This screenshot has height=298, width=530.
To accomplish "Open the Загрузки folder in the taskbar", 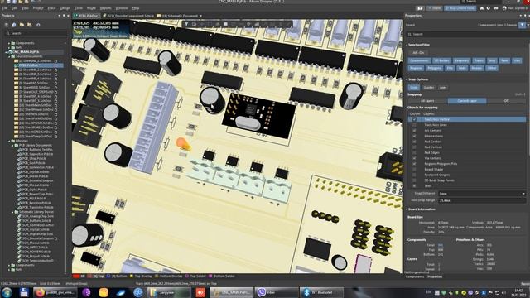I will [x=168, y=292].
